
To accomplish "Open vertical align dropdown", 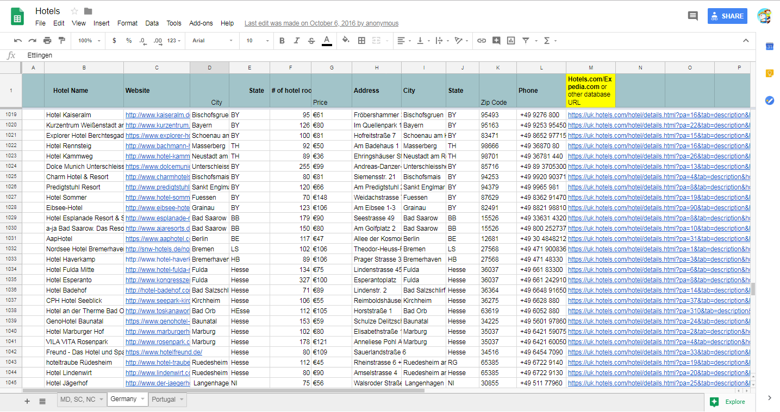I will 423,41.
